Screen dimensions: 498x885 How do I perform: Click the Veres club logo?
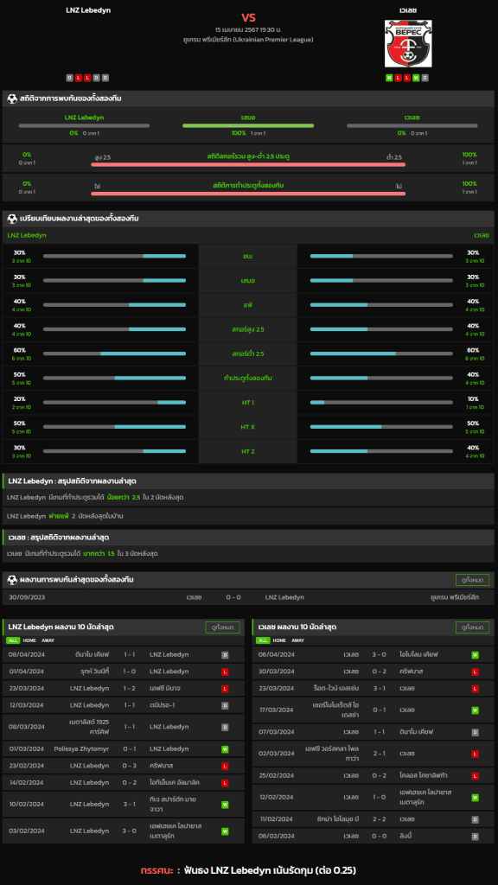tap(408, 43)
